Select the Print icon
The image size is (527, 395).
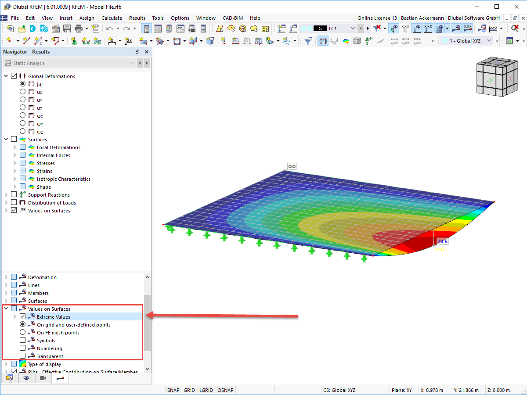click(x=78, y=29)
